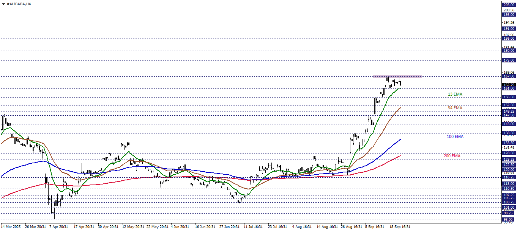Select the 143.00 price level label
This screenshot has width=517, height=231.
[x=509, y=124]
